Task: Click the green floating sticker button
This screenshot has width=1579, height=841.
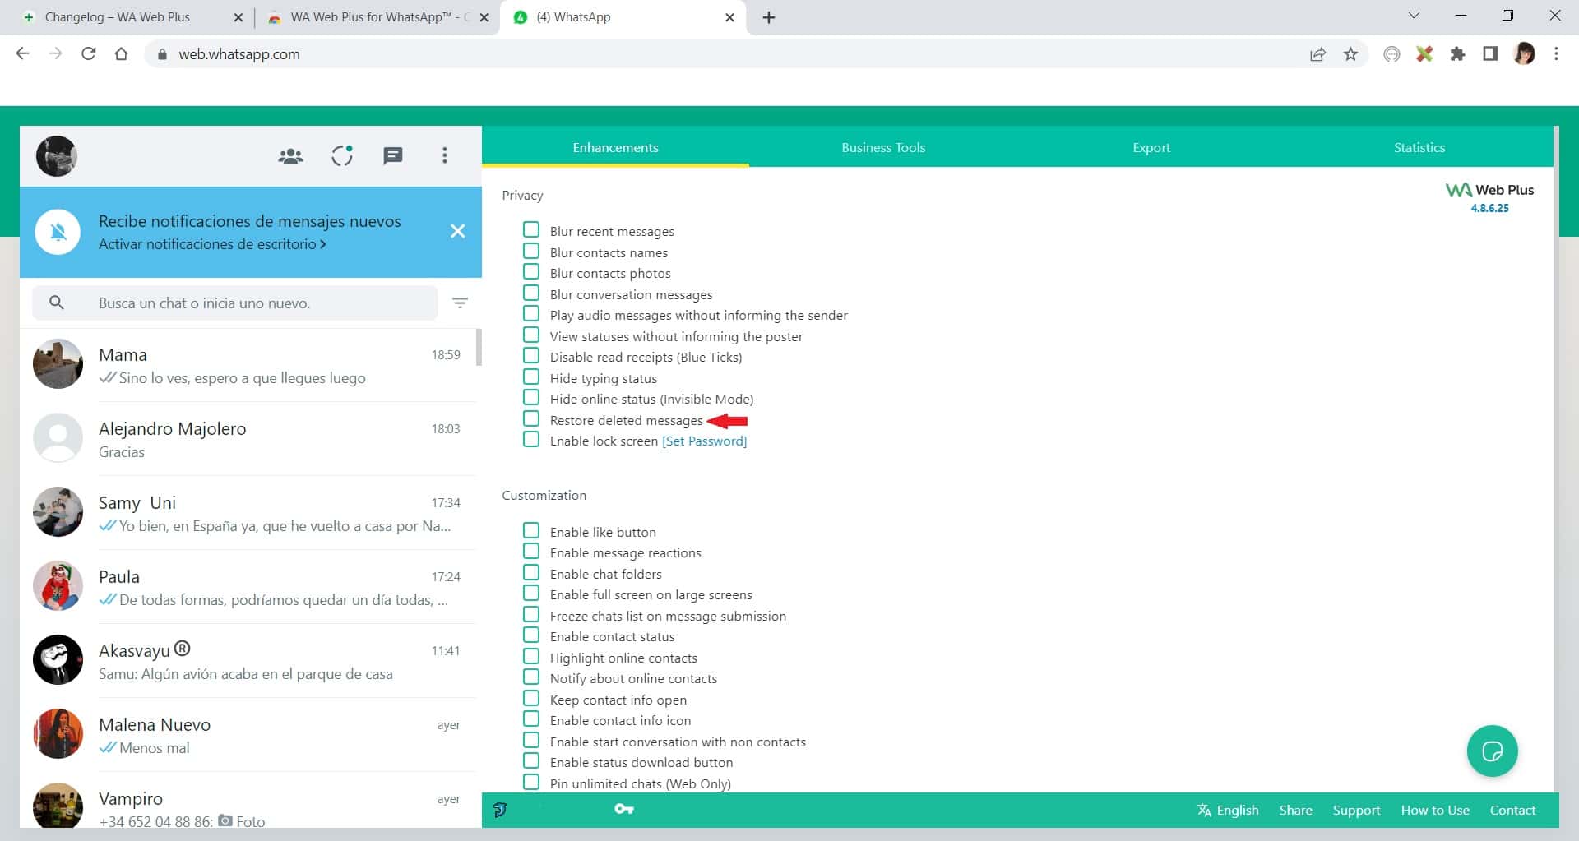Action: pos(1492,751)
